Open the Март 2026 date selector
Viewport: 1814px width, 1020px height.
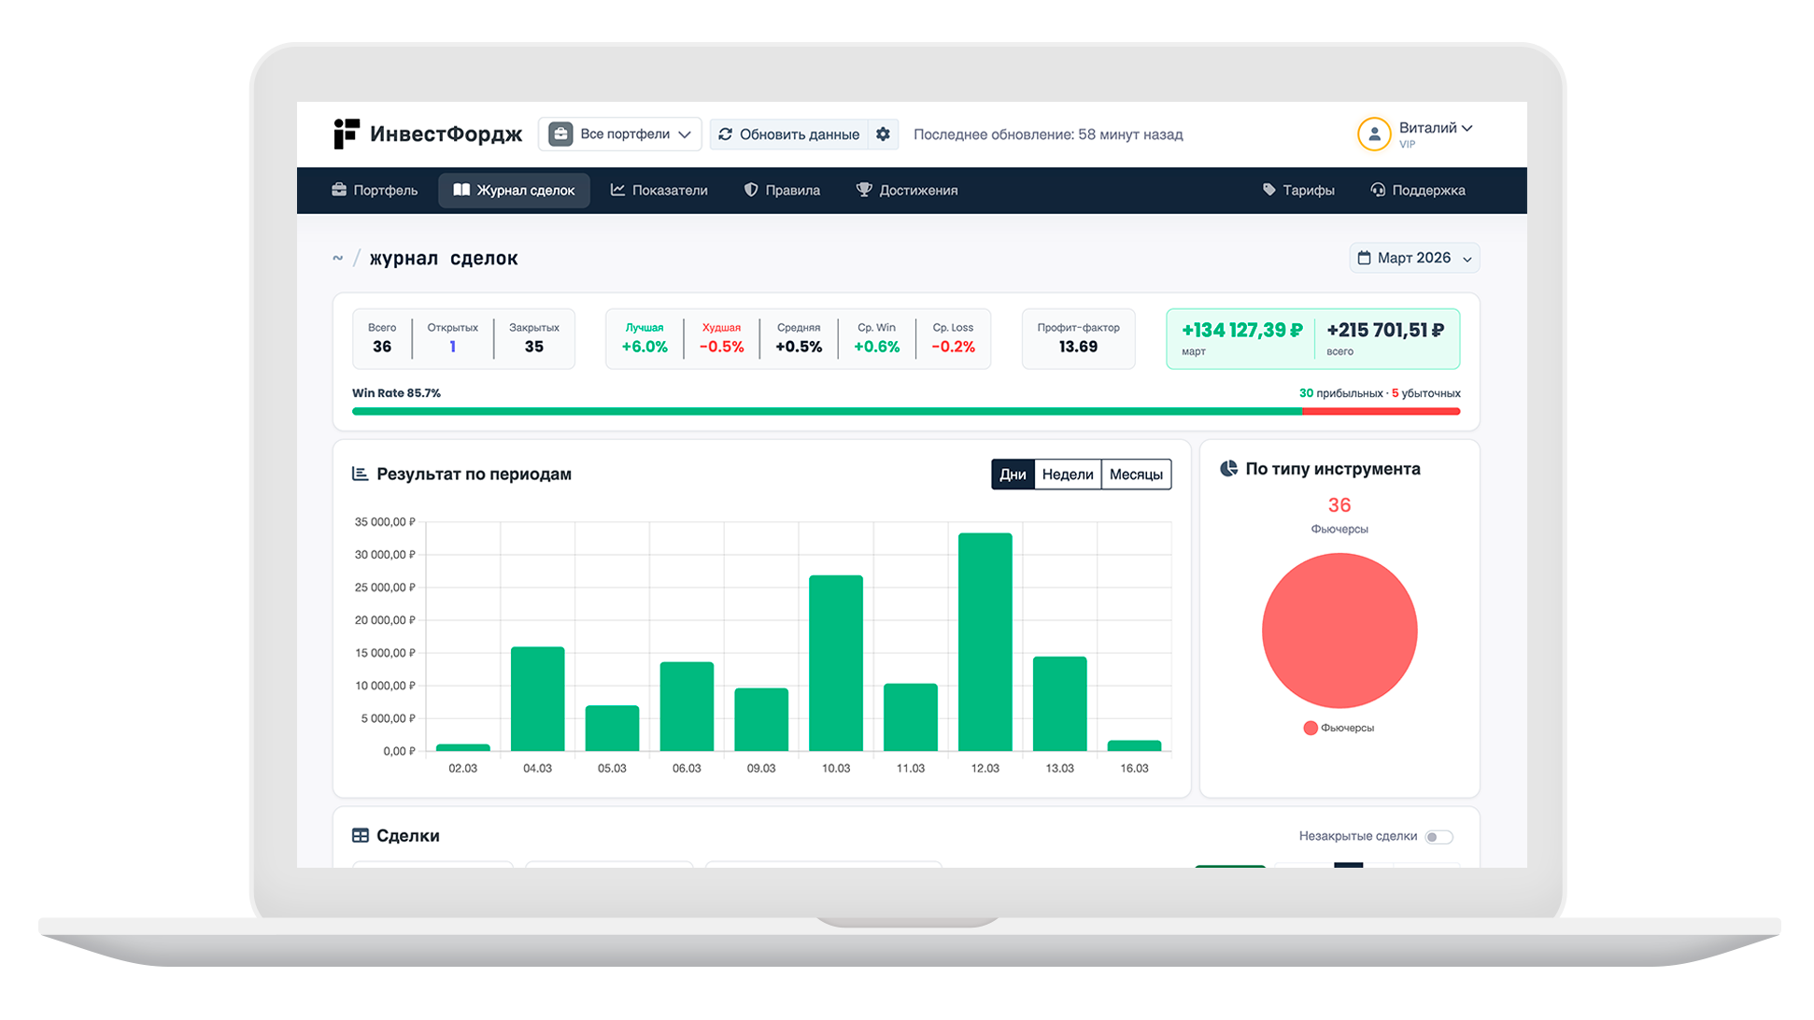1413,258
